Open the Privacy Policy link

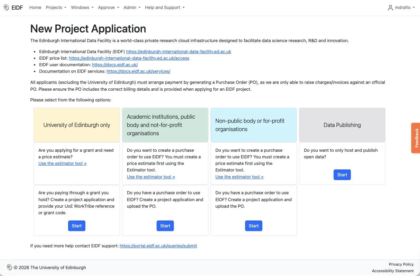coord(401,264)
